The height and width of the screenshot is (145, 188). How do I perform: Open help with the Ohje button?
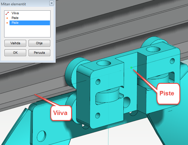tap(39, 43)
